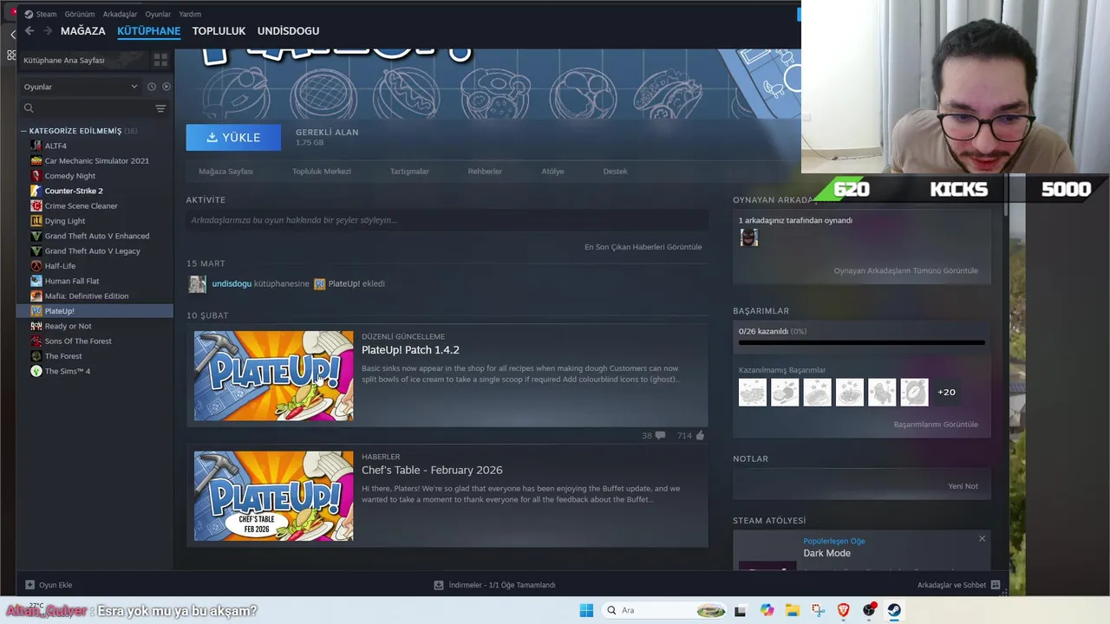Open PlateUp! Patch 1.4.2 thumbnail

coord(273,376)
